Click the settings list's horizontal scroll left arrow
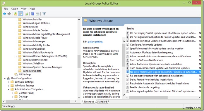 tap(127, 97)
